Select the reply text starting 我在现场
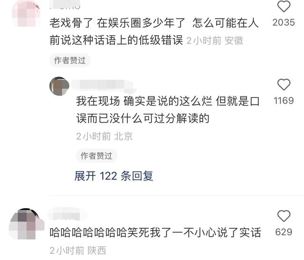 click(168, 110)
